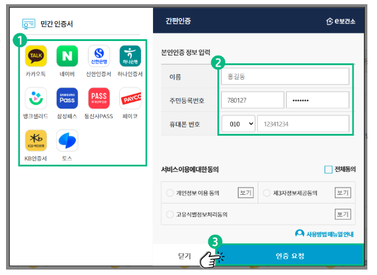377x275 pixels.
Task: Click the 간편인증 header title
Action: (178, 21)
